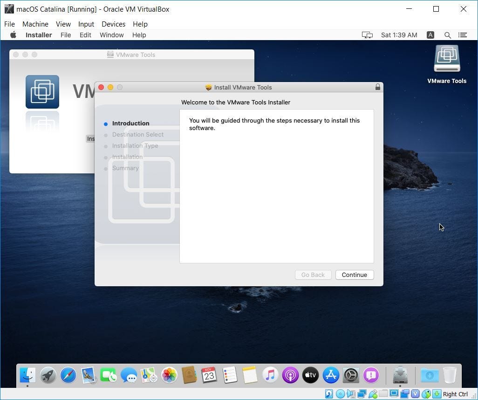
Task: Click the mouse integration icon in the status bar
Action: pyautogui.click(x=426, y=394)
